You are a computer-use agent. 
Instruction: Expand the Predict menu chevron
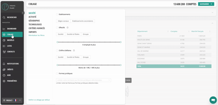tap(20, 100)
